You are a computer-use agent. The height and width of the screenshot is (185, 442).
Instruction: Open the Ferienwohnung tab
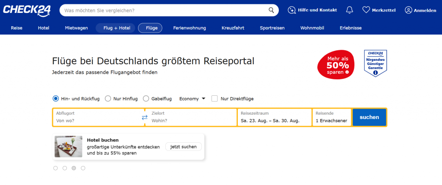click(x=189, y=28)
